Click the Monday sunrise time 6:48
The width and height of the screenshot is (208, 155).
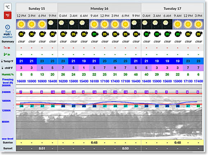tap(94, 143)
